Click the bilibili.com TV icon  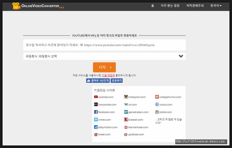click(157, 112)
